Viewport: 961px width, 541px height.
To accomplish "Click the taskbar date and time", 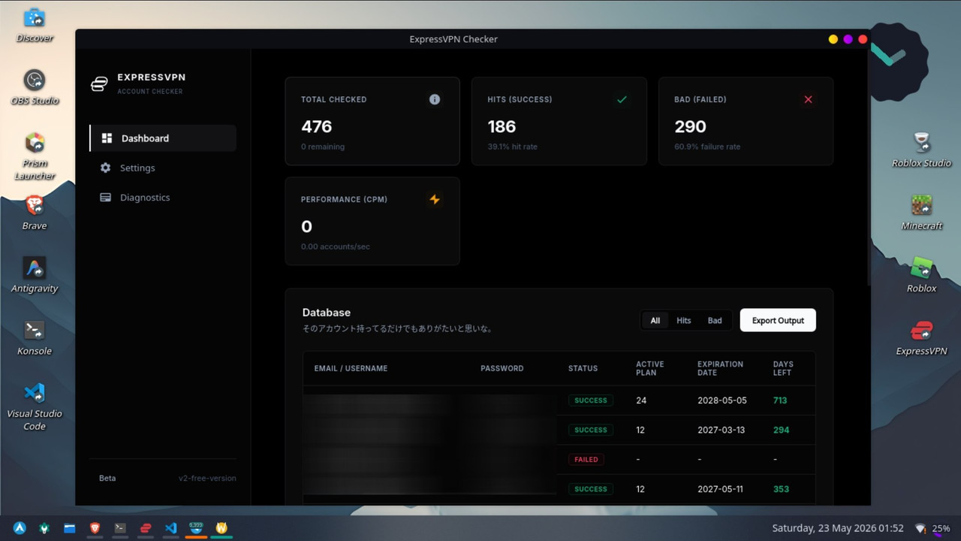I will click(838, 528).
